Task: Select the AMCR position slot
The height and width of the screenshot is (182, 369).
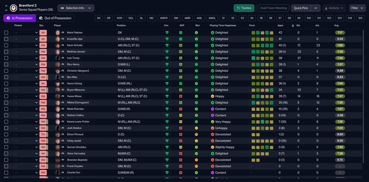Action: coord(163,18)
